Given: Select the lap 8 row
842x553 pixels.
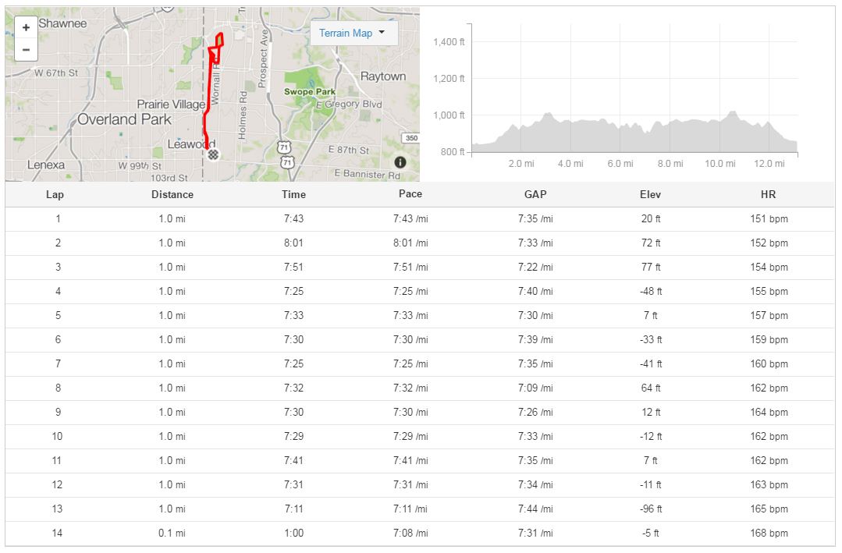Looking at the screenshot, I should 420,388.
